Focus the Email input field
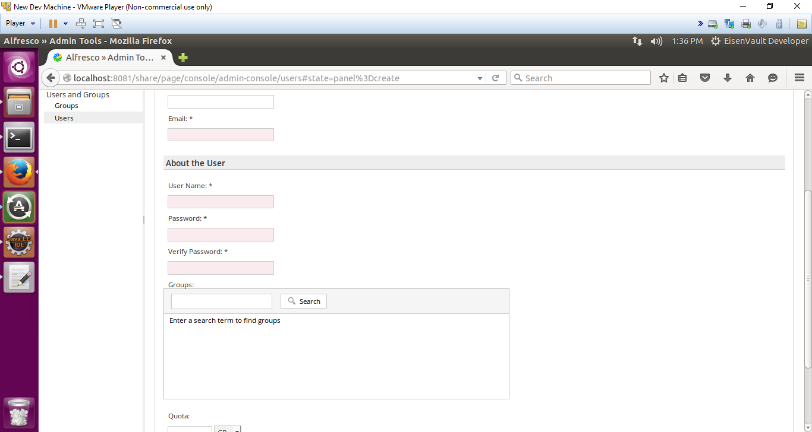Viewport: 812px width, 432px height. coord(221,135)
